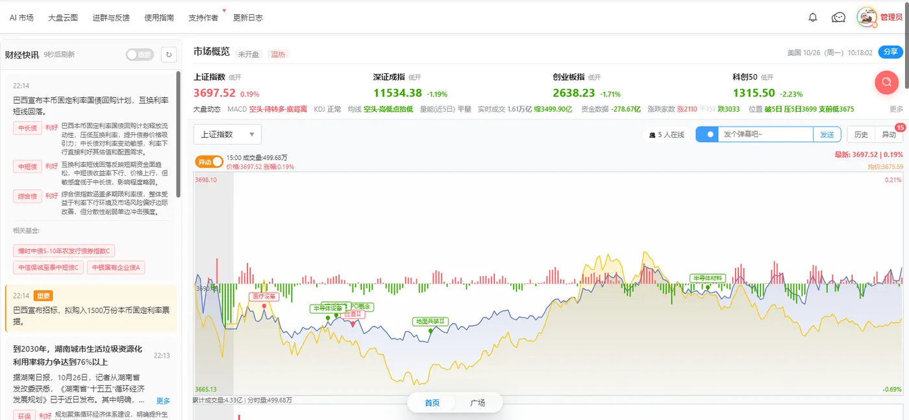The image size is (909, 420).
Task: Focus the 发个弹幕吧 input field
Action: tap(766, 134)
